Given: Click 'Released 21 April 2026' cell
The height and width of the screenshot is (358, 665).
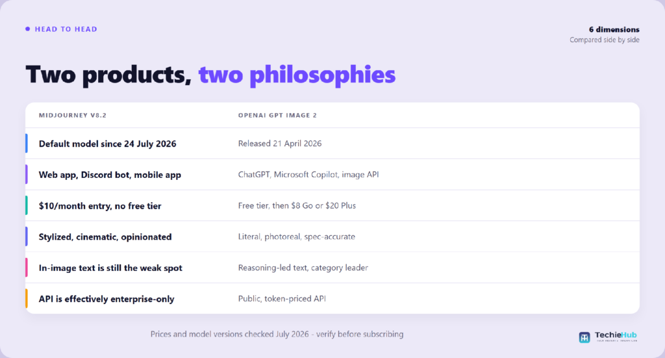Looking at the screenshot, I should (x=280, y=144).
